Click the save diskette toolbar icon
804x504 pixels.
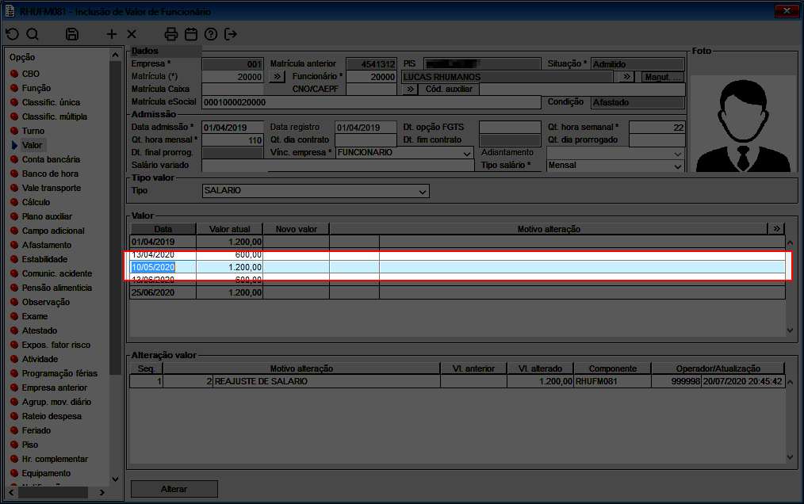72,34
